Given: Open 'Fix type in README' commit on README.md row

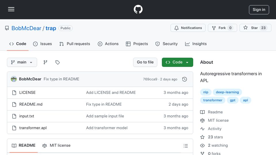Looking at the screenshot, I should pos(104,104).
